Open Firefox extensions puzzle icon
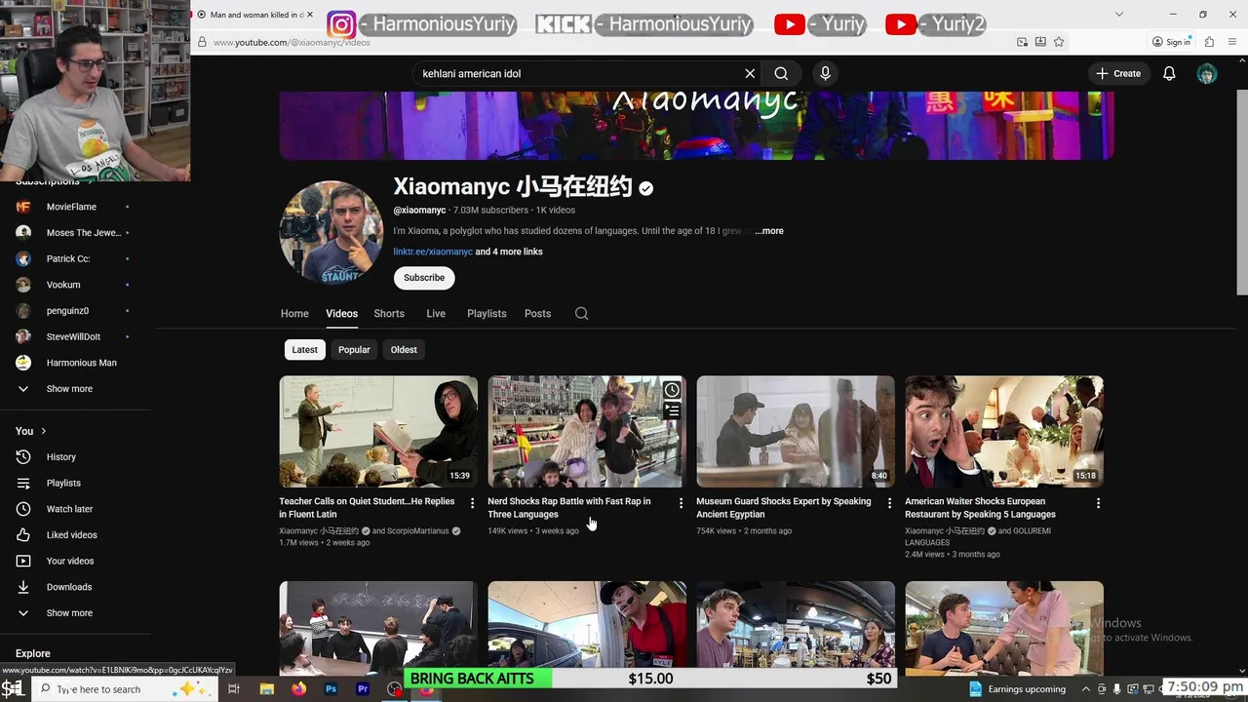Screen dimensions: 1248x702 pos(1209,42)
